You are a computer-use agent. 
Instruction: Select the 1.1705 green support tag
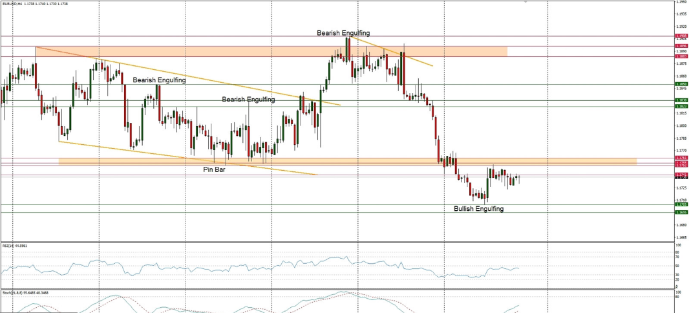pyautogui.click(x=681, y=204)
